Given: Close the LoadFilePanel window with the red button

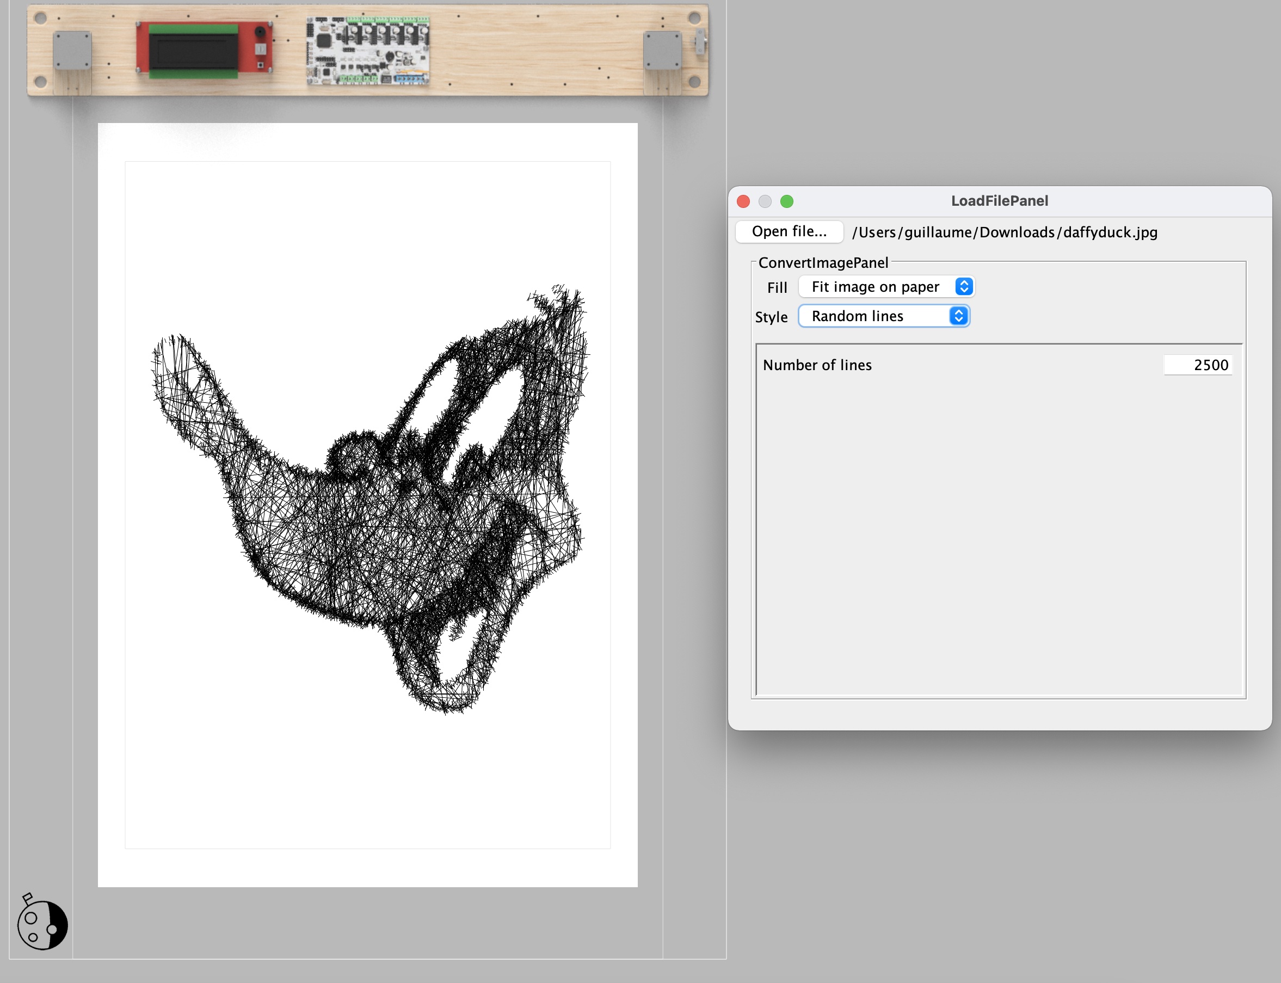Looking at the screenshot, I should 743,201.
